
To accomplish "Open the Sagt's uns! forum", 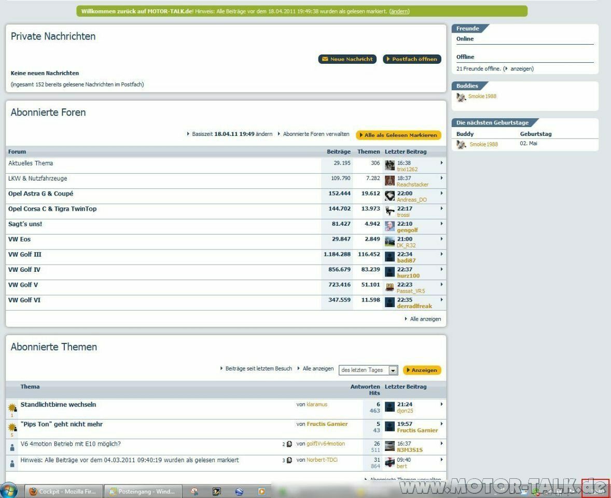I will click(x=25, y=224).
